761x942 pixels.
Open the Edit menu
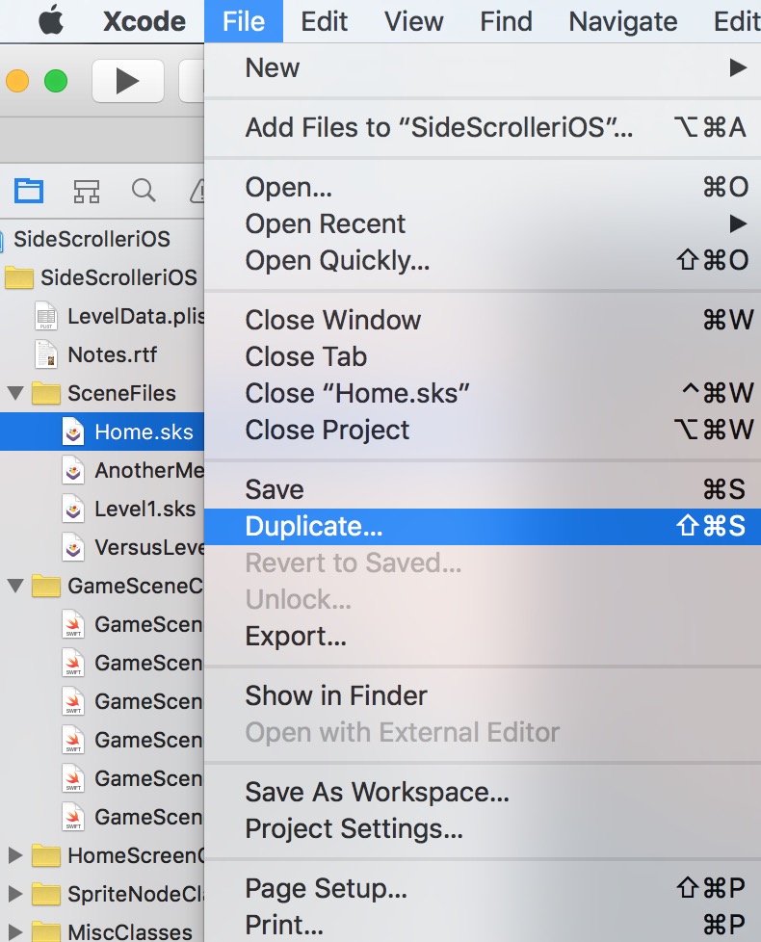[324, 21]
